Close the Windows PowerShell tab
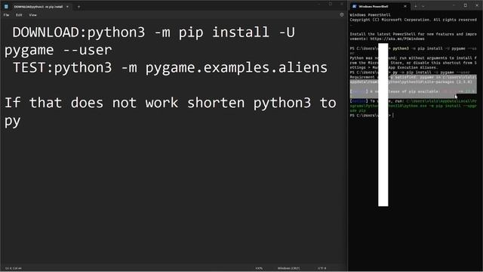This screenshot has width=483, height=272. 405,6
